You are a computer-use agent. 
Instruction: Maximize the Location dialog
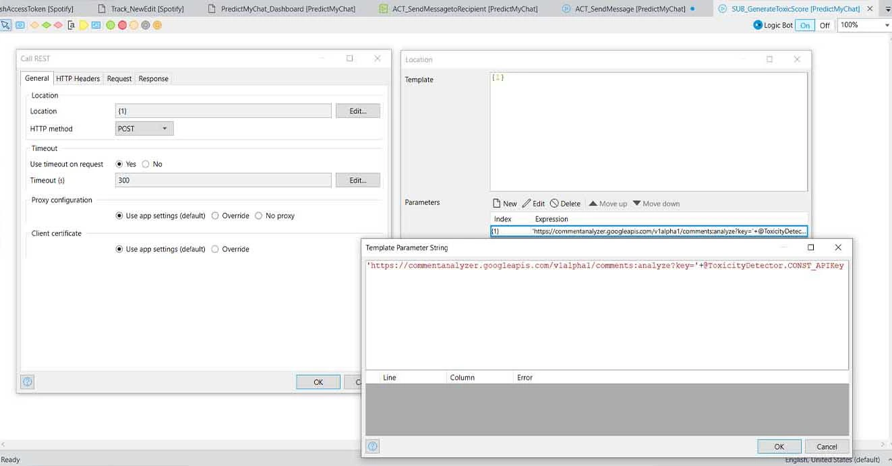coord(769,59)
